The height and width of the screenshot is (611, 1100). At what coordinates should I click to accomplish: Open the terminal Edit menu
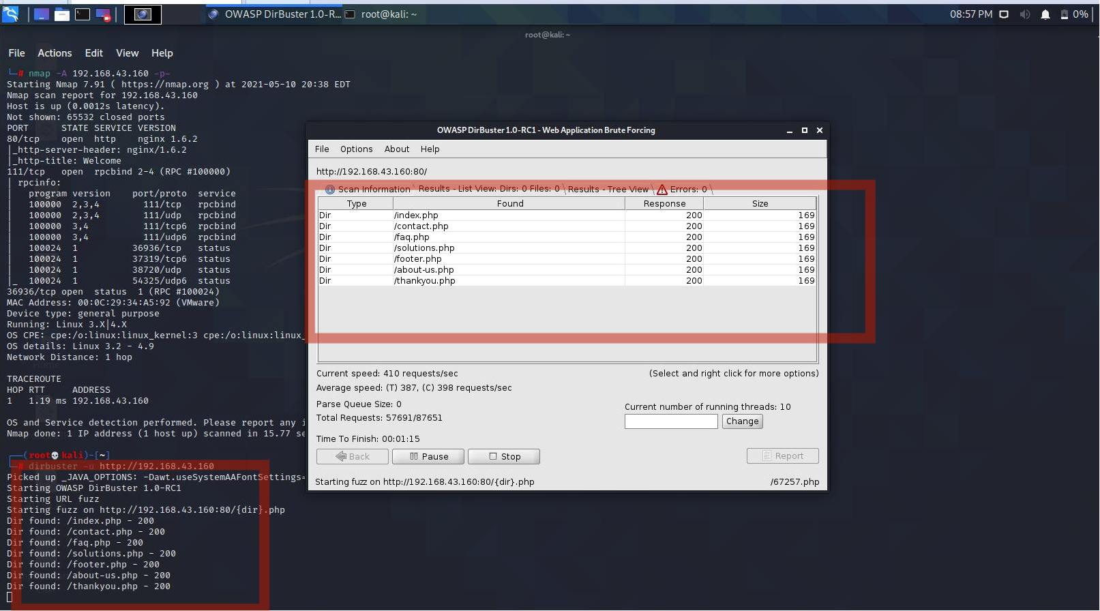point(94,53)
